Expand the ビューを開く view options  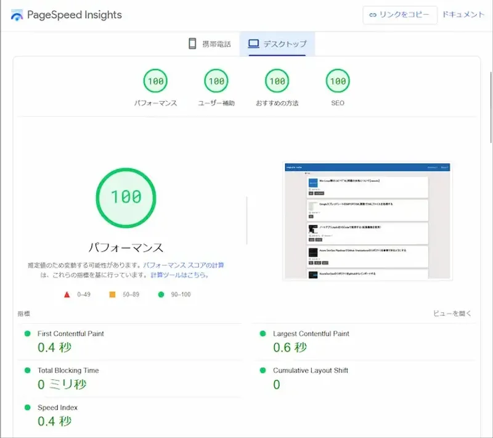(x=452, y=313)
